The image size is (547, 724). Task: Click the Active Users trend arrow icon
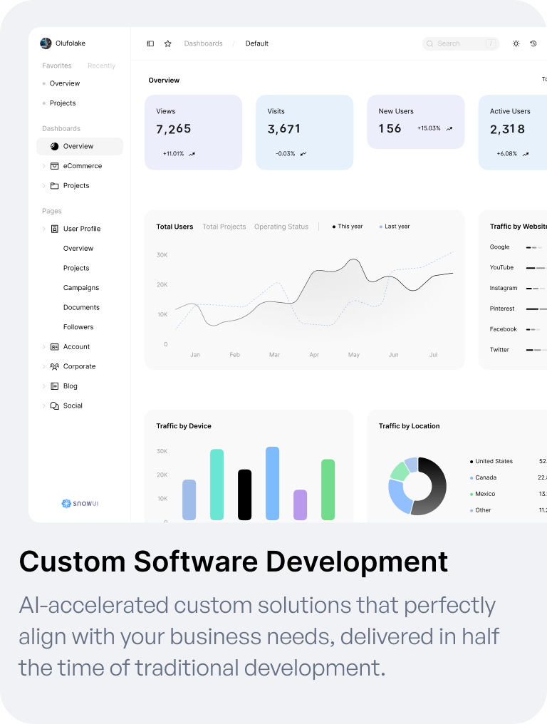click(x=526, y=154)
